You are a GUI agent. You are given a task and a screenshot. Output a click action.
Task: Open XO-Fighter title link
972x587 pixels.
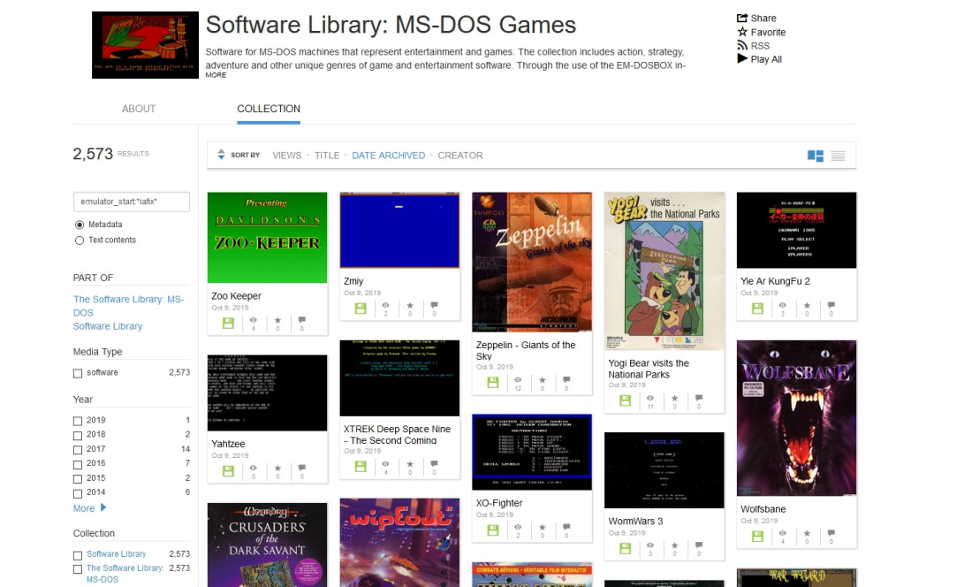[x=499, y=503]
